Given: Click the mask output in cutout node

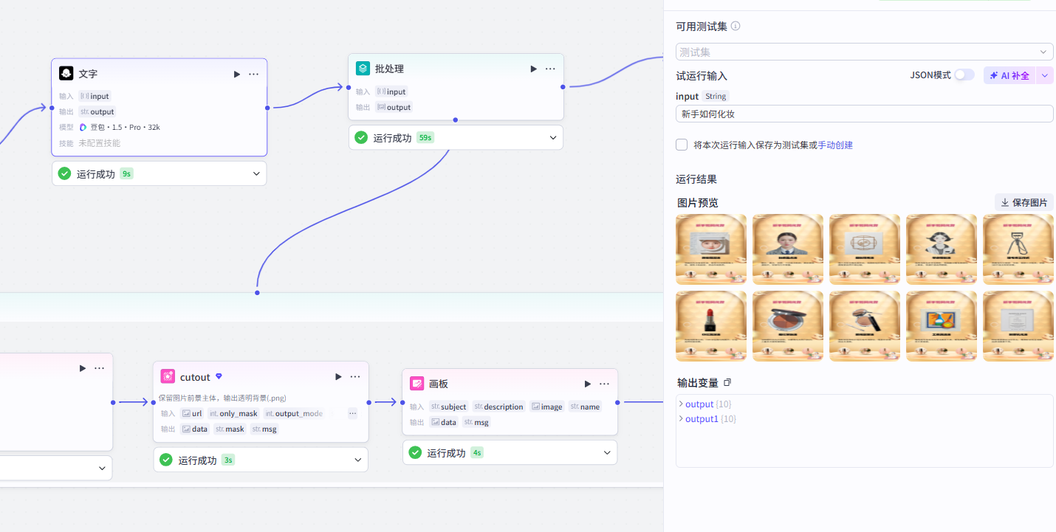Looking at the screenshot, I should [230, 429].
